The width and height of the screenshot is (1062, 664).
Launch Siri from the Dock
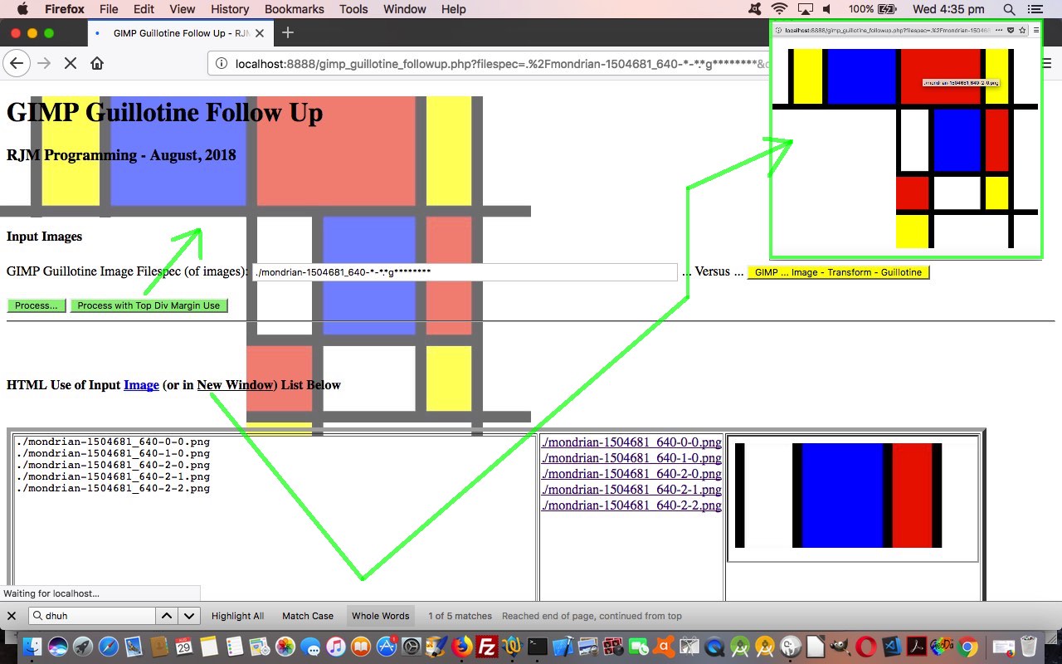(57, 647)
